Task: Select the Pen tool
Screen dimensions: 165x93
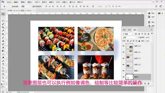Action: [3, 61]
